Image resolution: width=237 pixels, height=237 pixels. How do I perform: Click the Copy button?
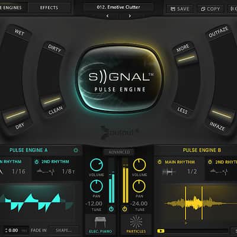[x=210, y=9]
